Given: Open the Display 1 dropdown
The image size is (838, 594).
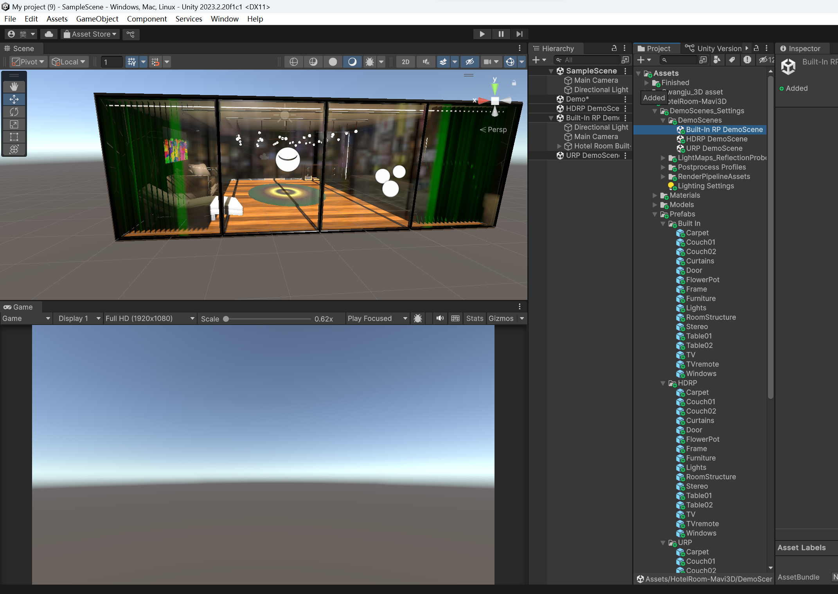Looking at the screenshot, I should 79,318.
